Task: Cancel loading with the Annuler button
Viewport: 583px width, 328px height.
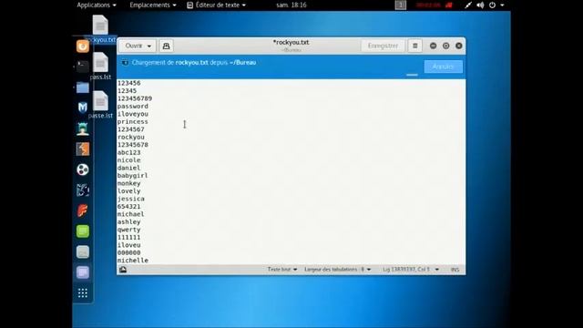Action: (x=444, y=67)
